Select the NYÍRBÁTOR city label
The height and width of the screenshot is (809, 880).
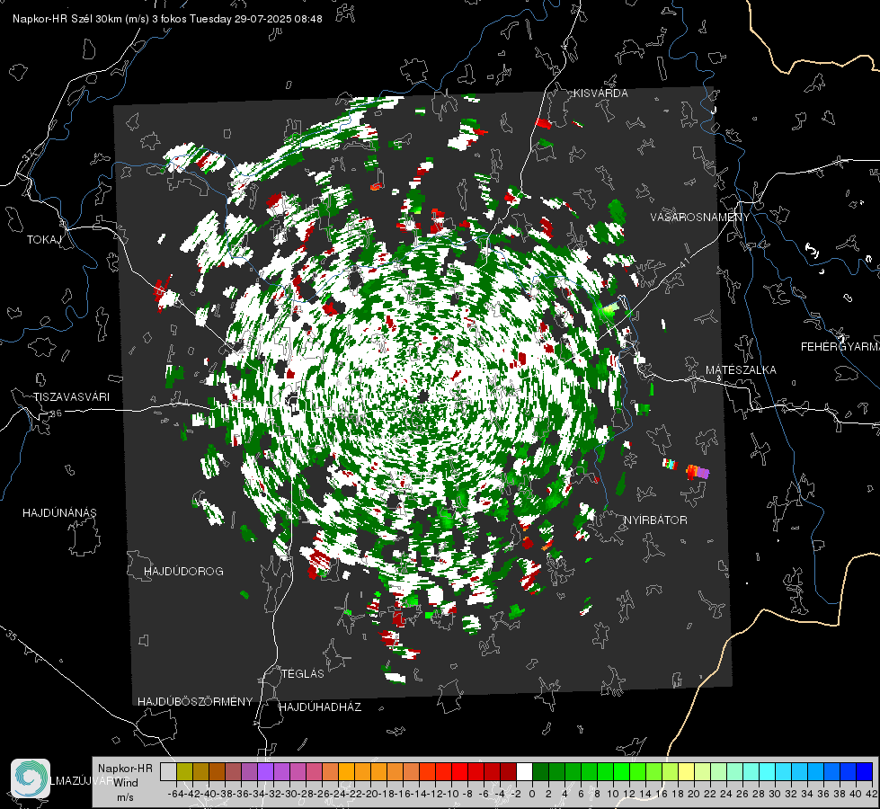pos(655,520)
